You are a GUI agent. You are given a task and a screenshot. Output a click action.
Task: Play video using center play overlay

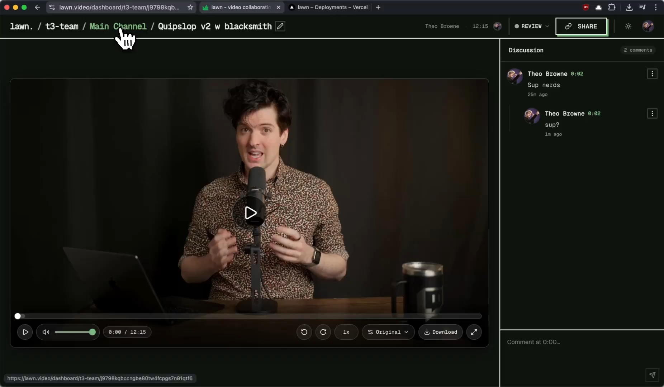pos(250,213)
